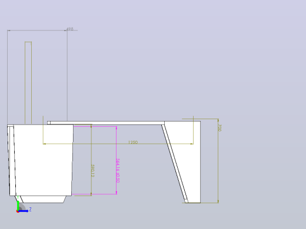Select the large white cabinet body face
Screen dimensions: 306x229
click(x=44, y=160)
